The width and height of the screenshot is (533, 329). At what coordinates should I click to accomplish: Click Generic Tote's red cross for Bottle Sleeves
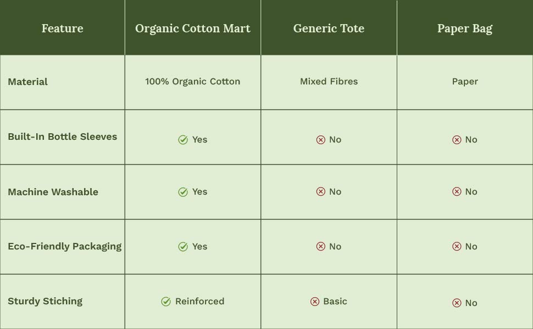click(x=321, y=140)
